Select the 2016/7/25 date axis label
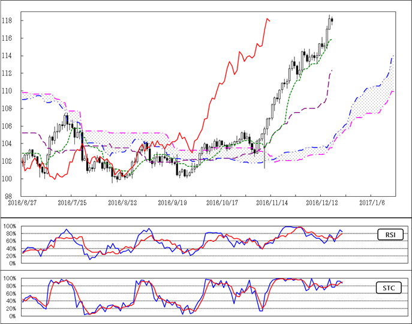The width and height of the screenshot is (412, 324). [x=71, y=203]
